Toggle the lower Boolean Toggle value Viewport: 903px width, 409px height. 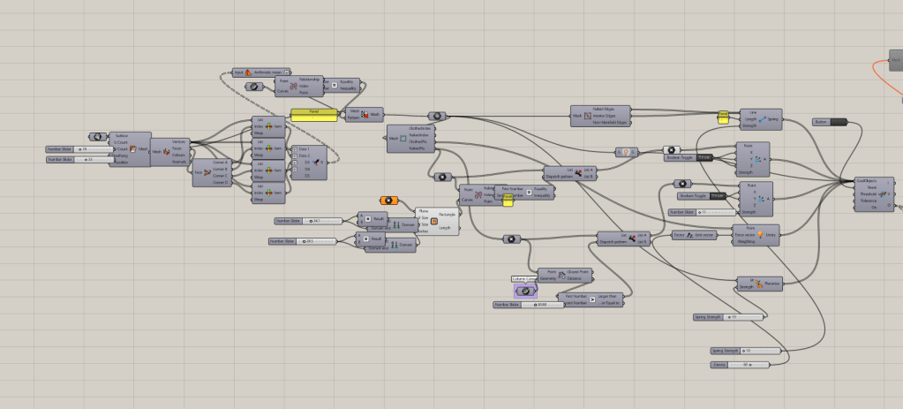(x=718, y=195)
